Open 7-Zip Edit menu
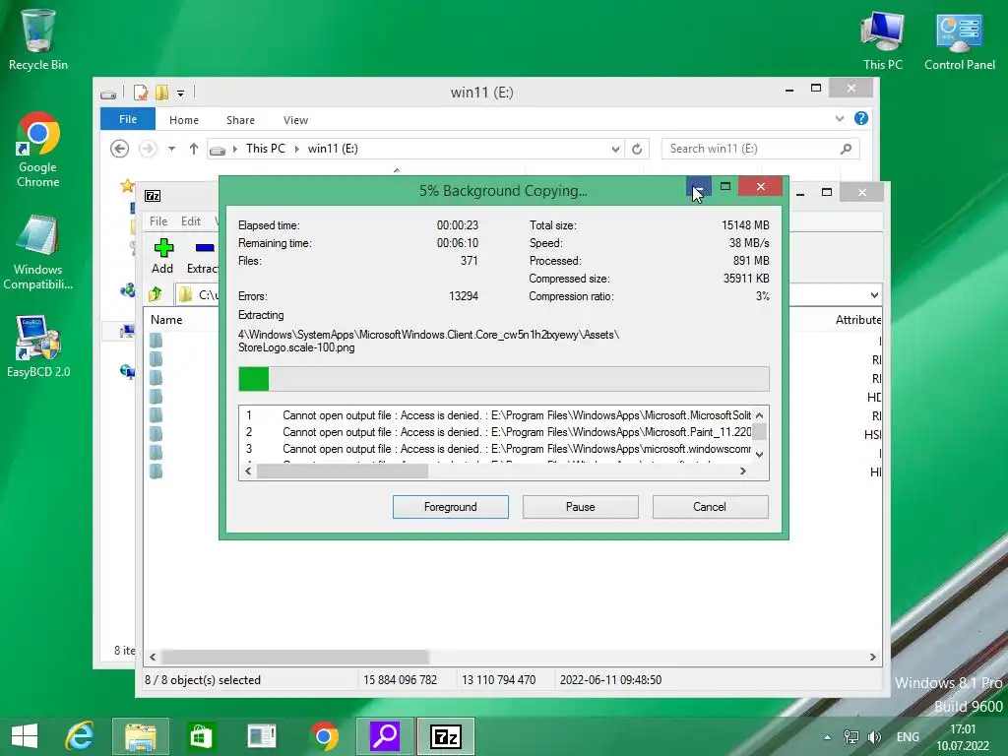Screen dimensions: 1008x756 point(191,221)
